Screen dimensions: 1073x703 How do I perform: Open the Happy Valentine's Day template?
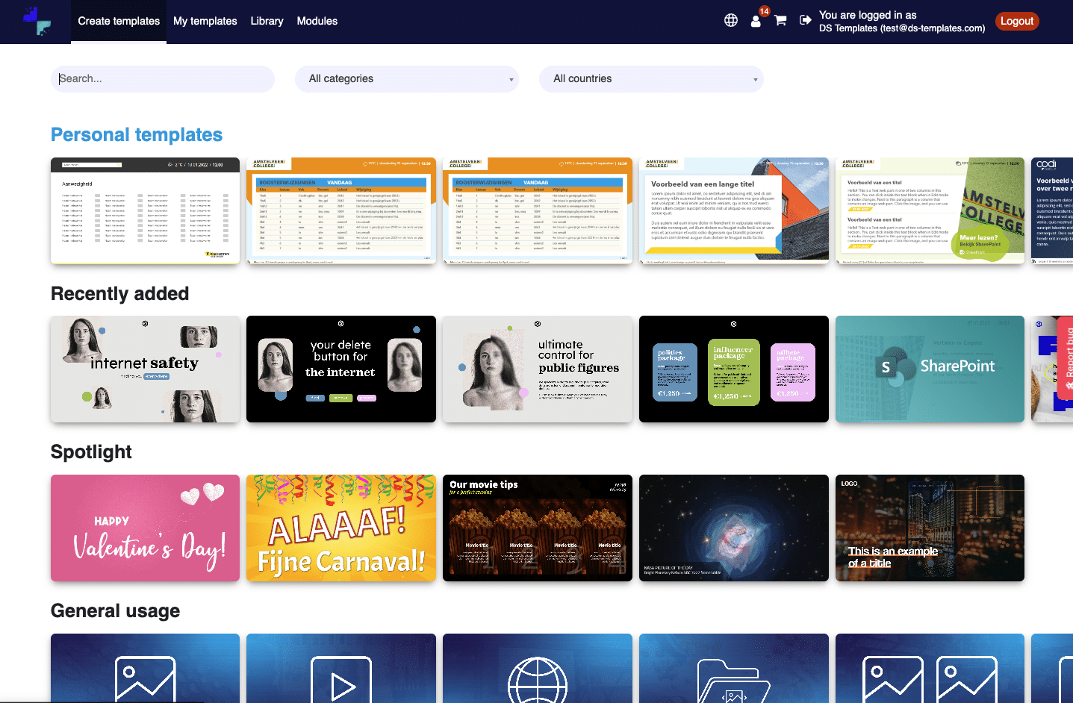tap(144, 528)
